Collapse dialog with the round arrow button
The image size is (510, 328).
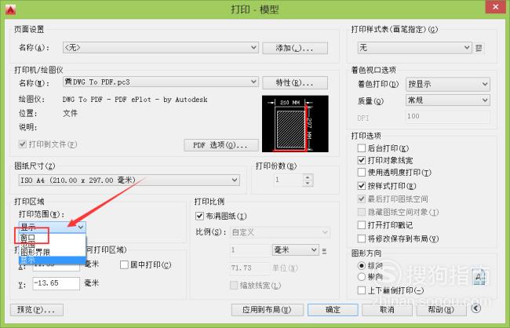[x=476, y=308]
